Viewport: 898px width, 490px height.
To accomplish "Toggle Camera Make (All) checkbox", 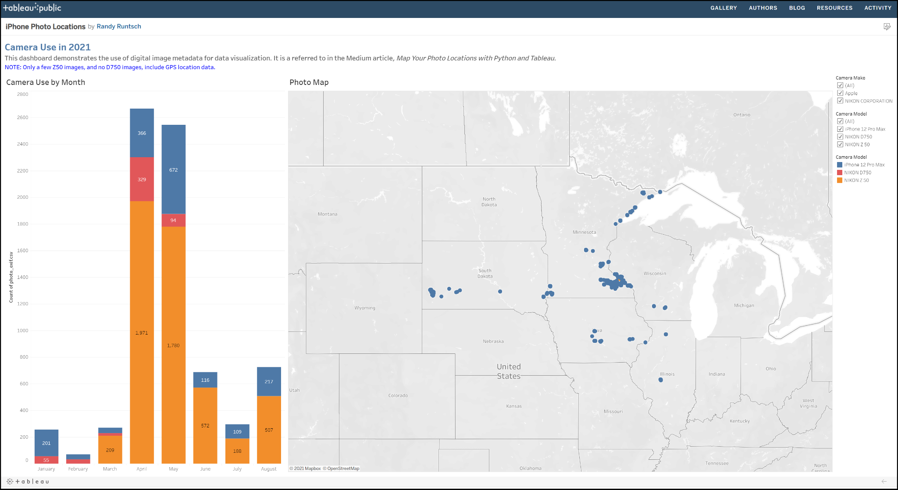I will pos(840,85).
